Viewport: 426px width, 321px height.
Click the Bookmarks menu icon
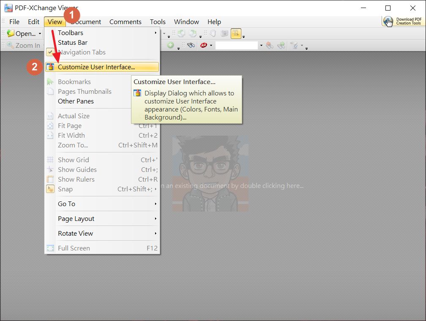(50, 82)
